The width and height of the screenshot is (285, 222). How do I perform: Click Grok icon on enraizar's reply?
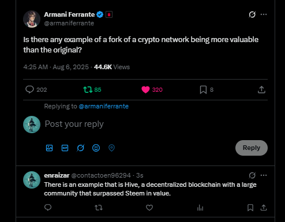[252, 175]
